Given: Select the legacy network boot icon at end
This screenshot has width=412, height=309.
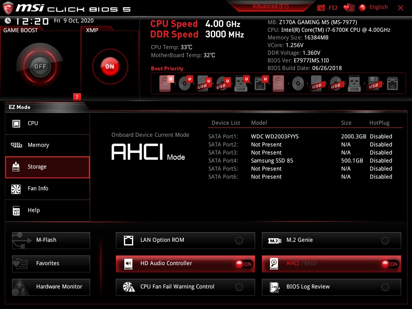Looking at the screenshot, I should point(392,83).
